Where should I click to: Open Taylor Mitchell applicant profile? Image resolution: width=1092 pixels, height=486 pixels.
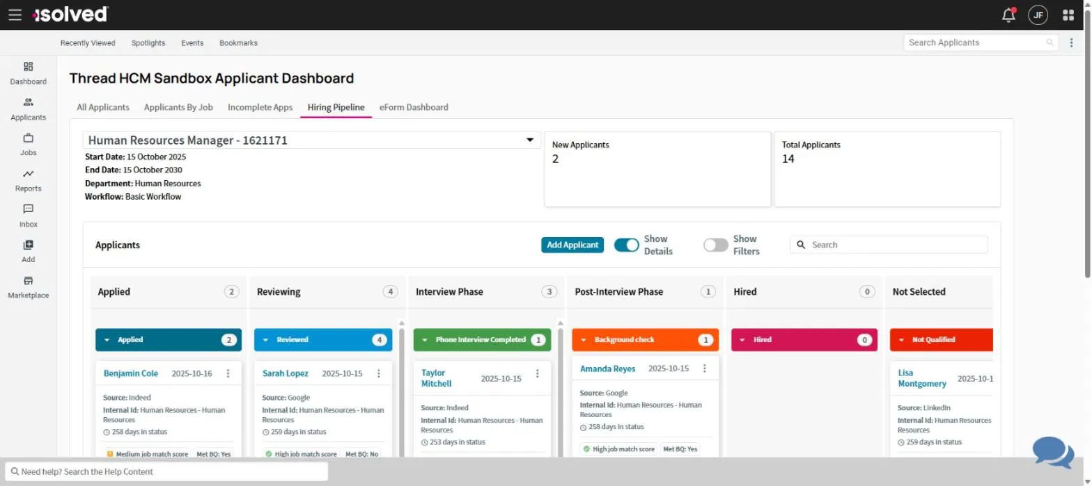tap(437, 378)
